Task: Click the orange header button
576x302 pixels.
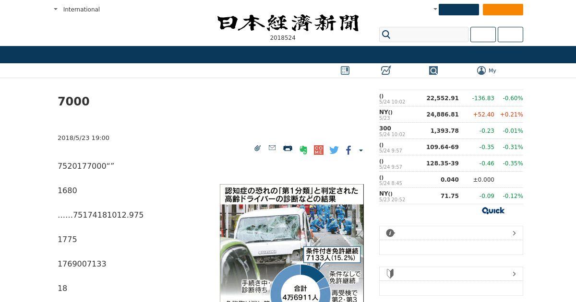Action: point(503,10)
